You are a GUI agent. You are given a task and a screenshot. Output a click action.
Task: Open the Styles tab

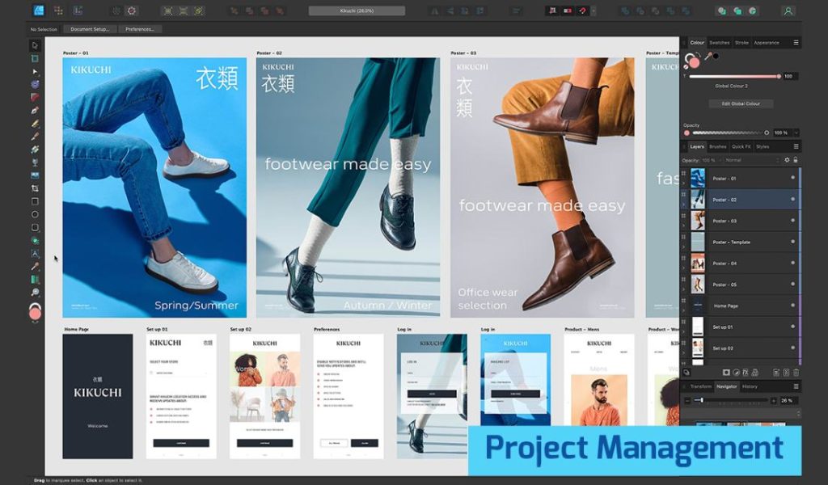click(762, 147)
